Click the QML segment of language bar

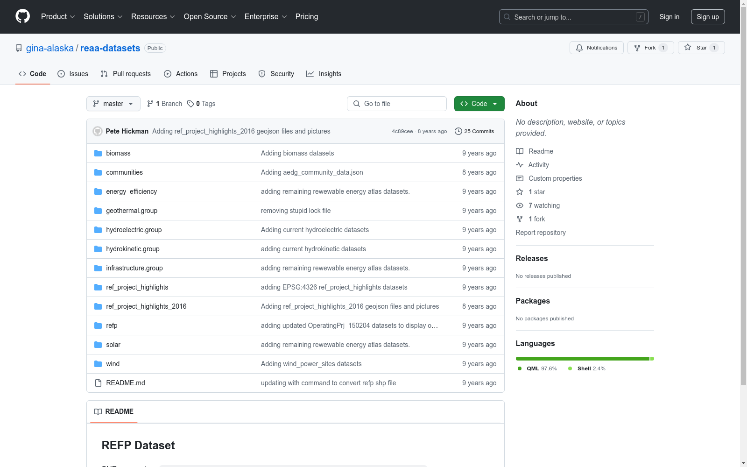click(582, 359)
